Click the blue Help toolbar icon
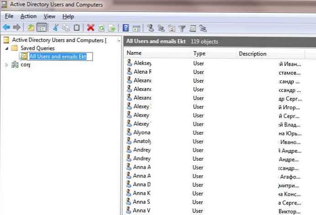The width and height of the screenshot is (316, 215). pyautogui.click(x=126, y=28)
